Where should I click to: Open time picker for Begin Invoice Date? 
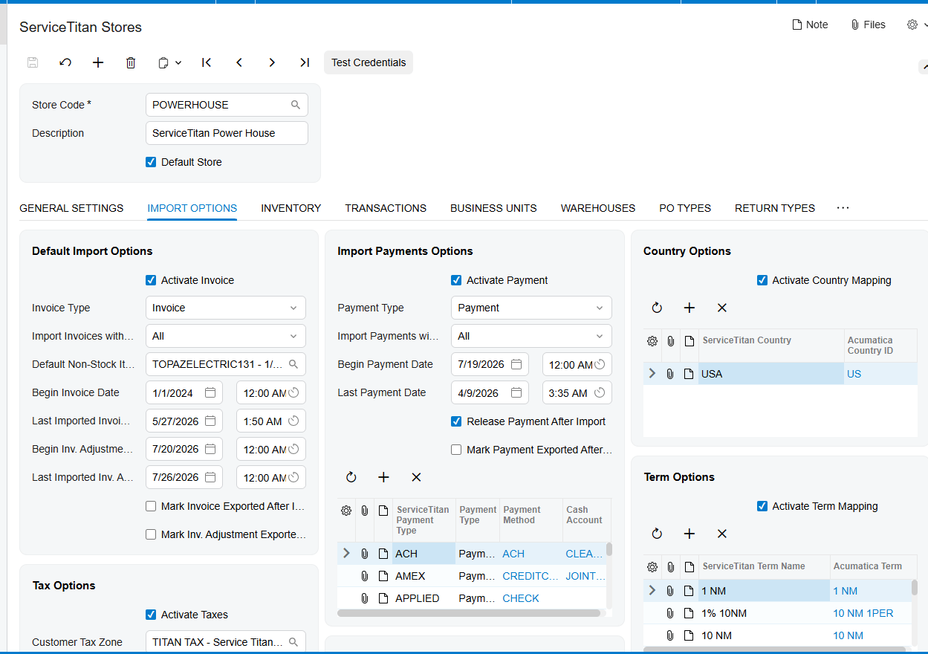click(x=293, y=392)
